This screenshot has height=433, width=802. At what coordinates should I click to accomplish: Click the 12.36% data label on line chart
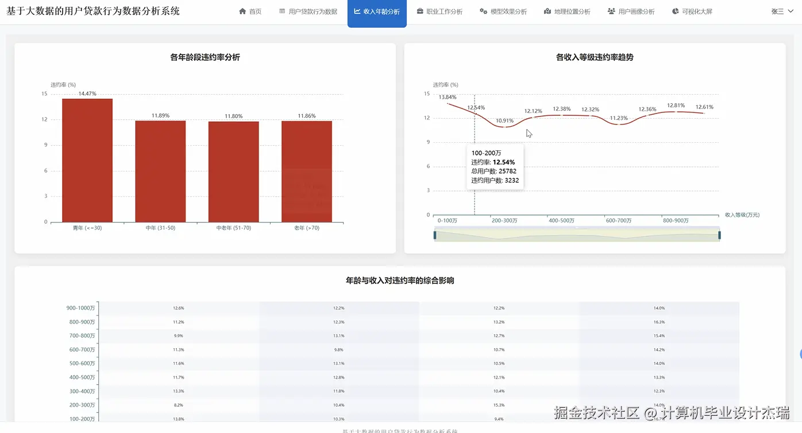pos(647,110)
